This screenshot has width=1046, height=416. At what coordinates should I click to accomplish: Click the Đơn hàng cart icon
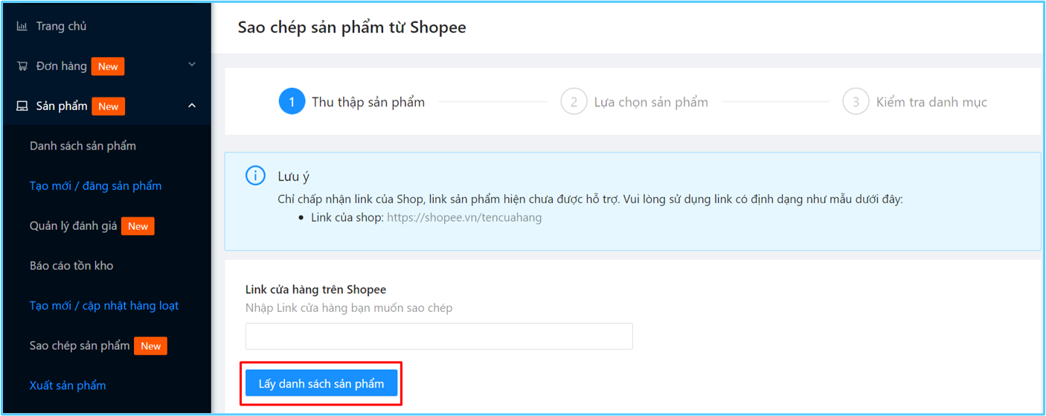coord(22,66)
